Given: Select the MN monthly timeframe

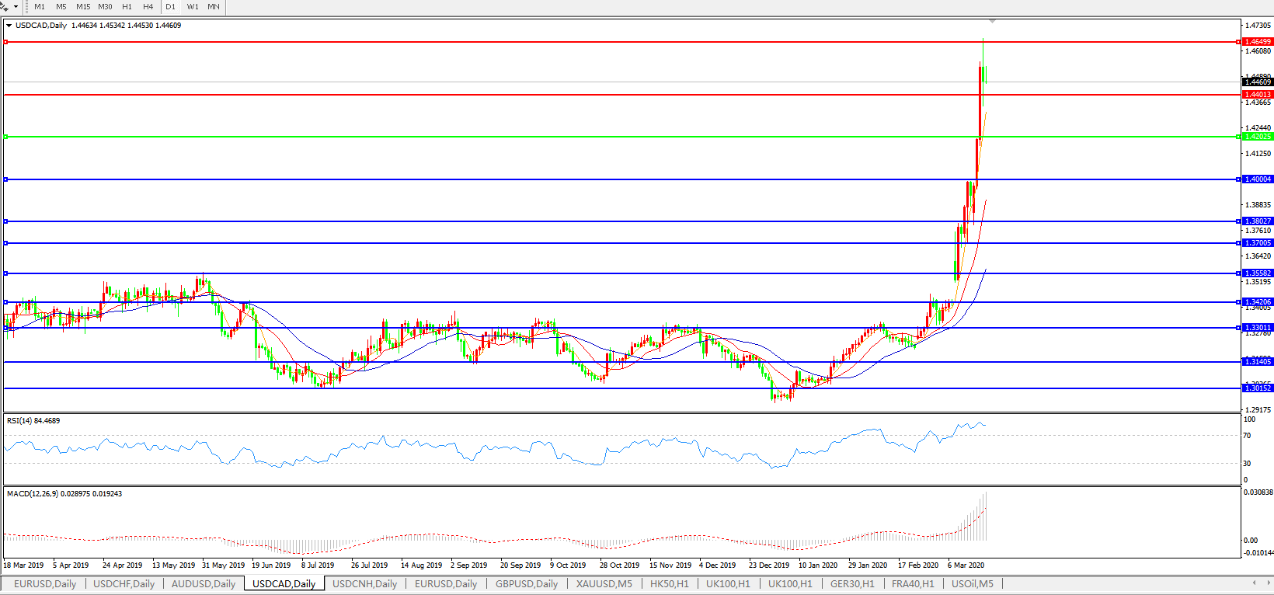Looking at the screenshot, I should point(214,6).
